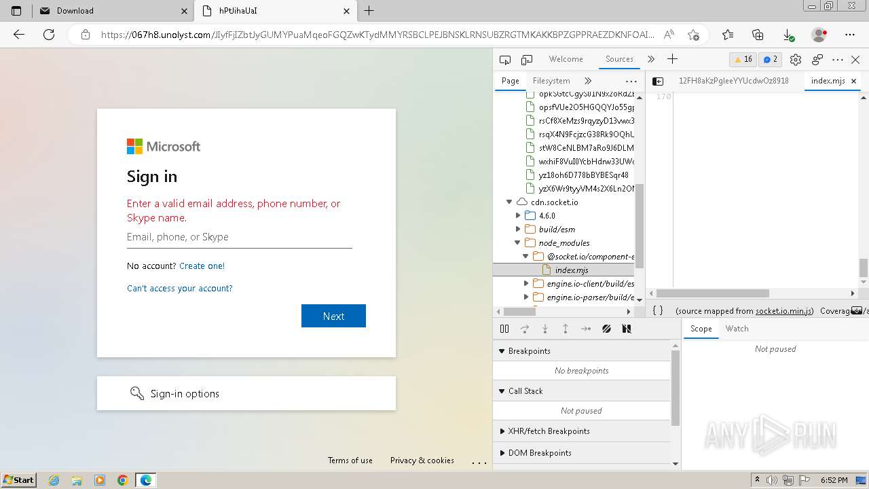This screenshot has height=489, width=869.
Task: Expand DOM Breakpoints section
Action: pos(582,453)
